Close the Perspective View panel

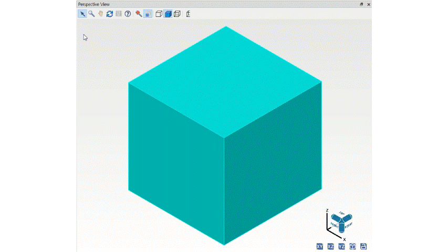[x=369, y=4]
